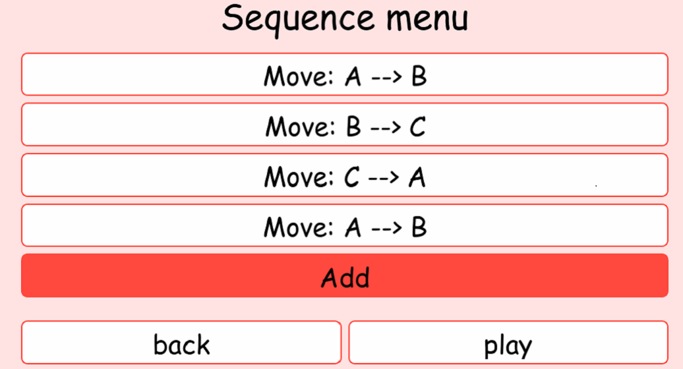This screenshot has width=683, height=369.
Task: Open the third move entry, C to A
Action: pyautogui.click(x=345, y=175)
